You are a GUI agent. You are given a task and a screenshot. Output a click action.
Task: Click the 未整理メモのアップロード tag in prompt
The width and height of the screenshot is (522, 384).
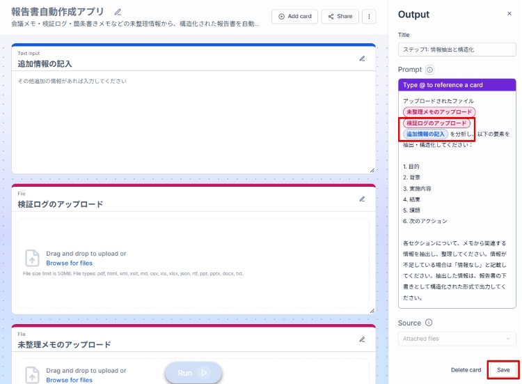pos(439,112)
